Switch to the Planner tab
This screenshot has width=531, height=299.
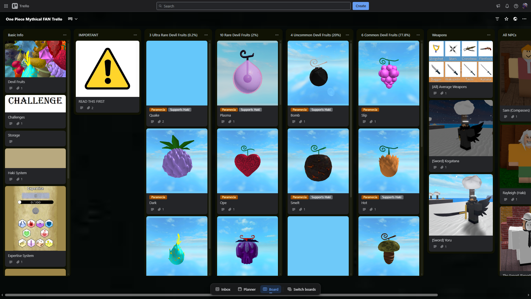pos(247,289)
